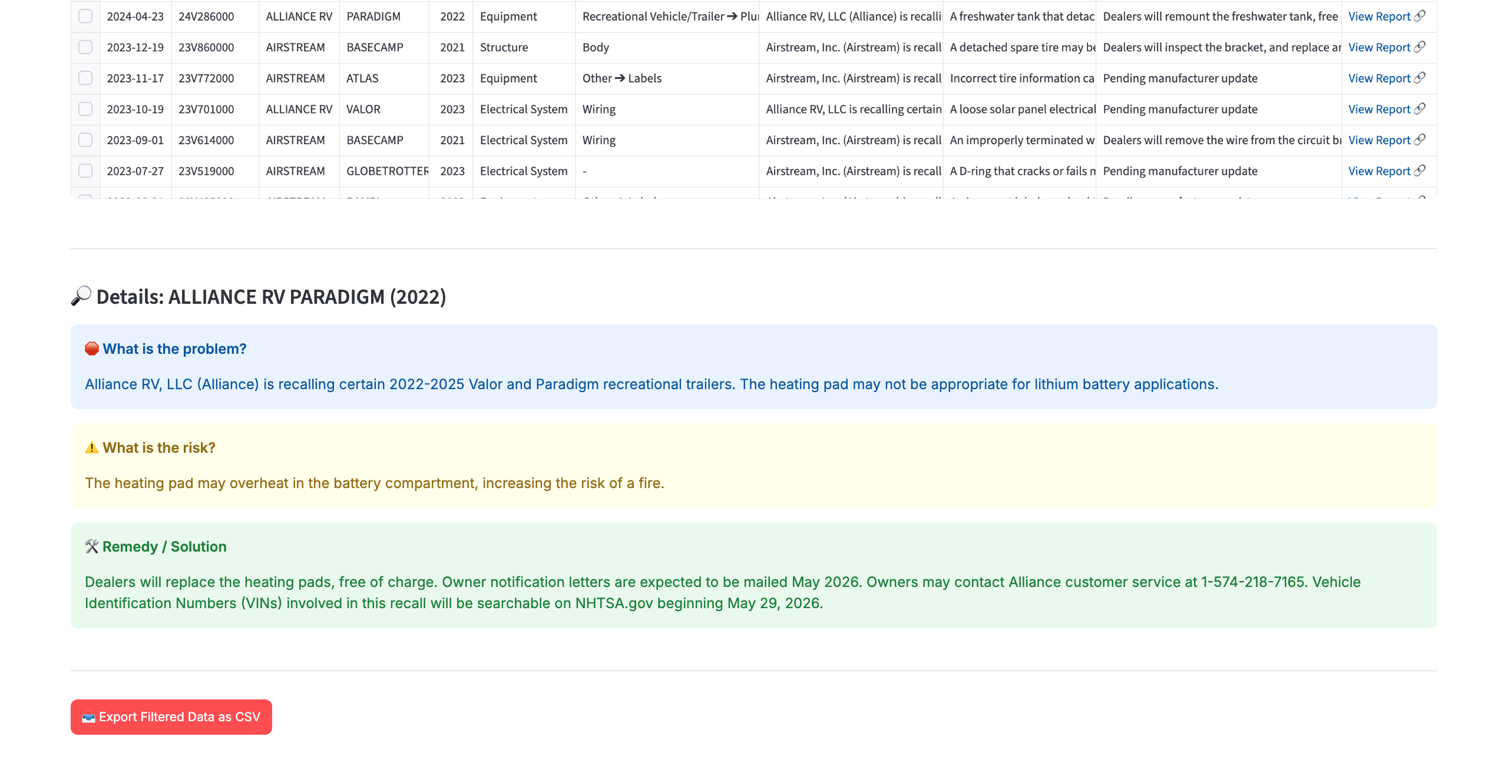
Task: Click link icon beside 23V772000 View Report
Action: pyautogui.click(x=1420, y=78)
